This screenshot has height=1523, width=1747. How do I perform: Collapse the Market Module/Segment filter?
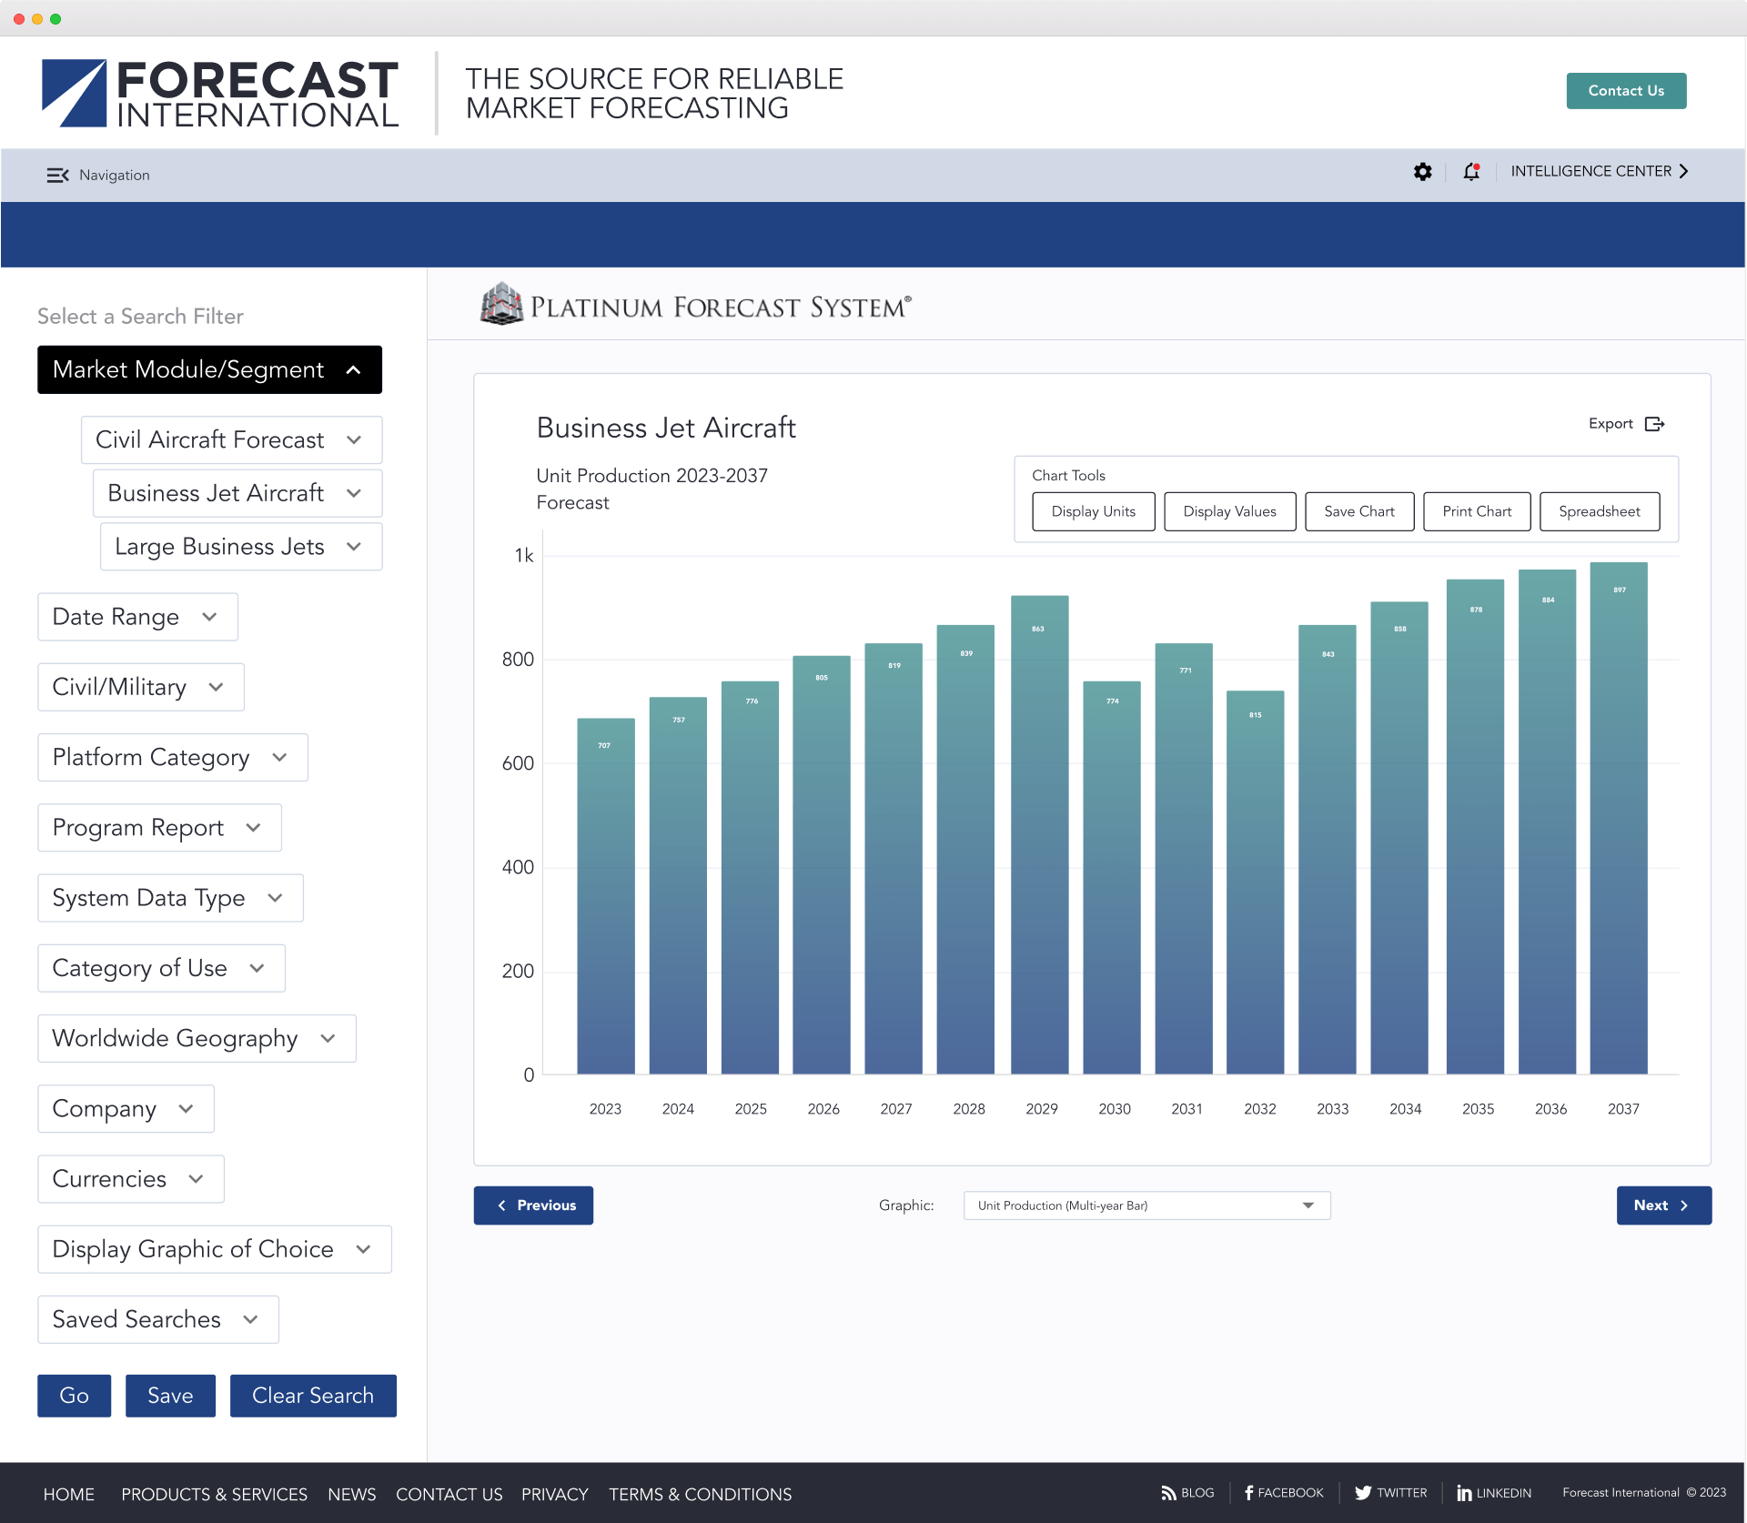pyautogui.click(x=209, y=369)
